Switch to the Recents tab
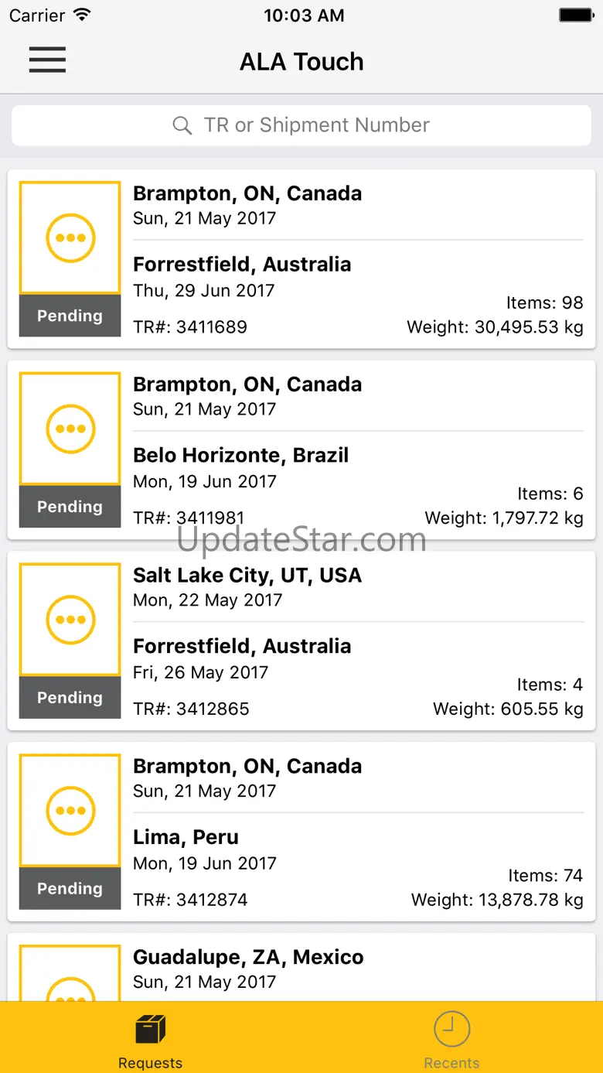The width and height of the screenshot is (603, 1073). tap(452, 1037)
